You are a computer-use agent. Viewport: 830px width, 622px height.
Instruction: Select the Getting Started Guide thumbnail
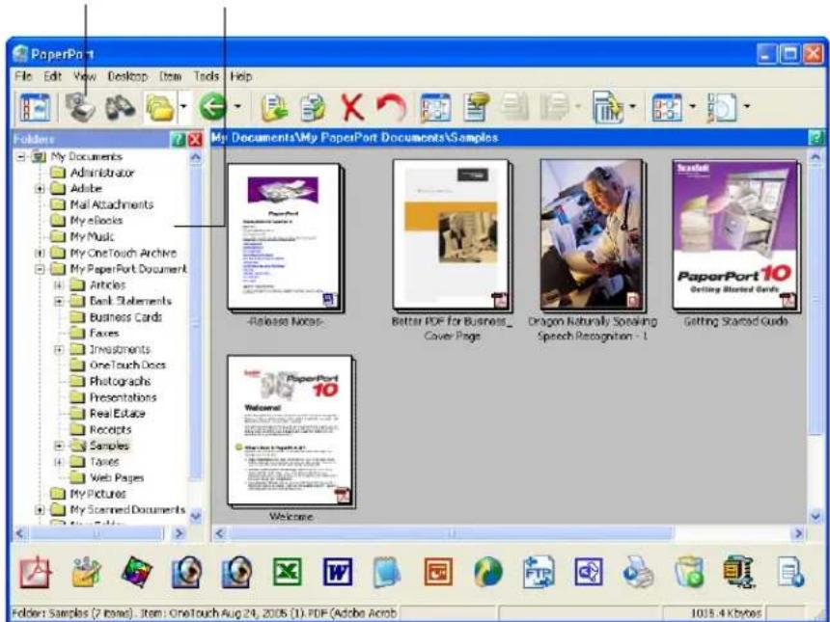click(735, 235)
